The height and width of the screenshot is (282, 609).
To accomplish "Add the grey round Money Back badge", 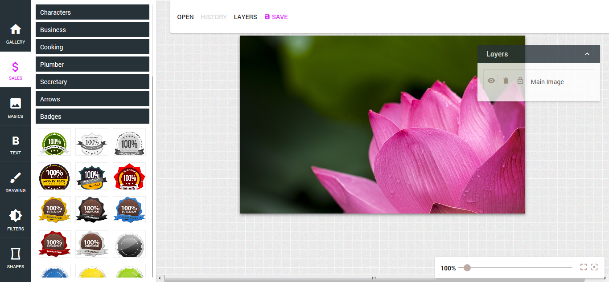I will coord(129,142).
